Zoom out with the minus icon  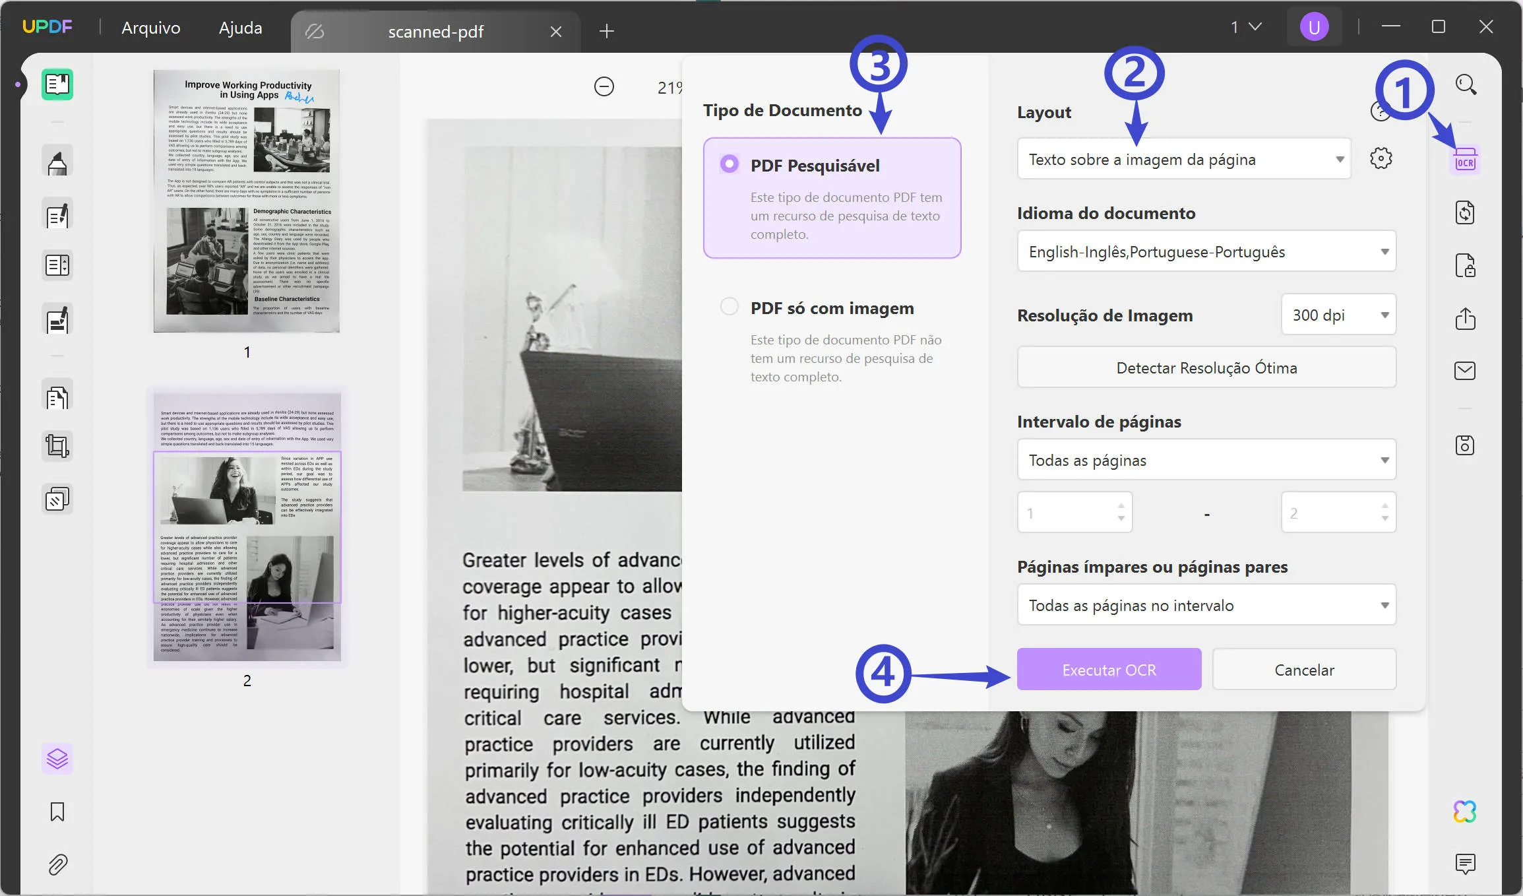click(x=604, y=86)
